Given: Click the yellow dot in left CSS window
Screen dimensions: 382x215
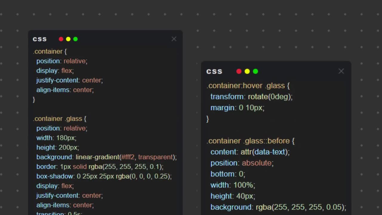Looking at the screenshot, I should click(x=68, y=39).
